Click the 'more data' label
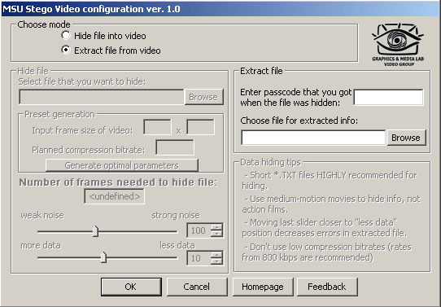The height and width of the screenshot is (307, 441). [x=41, y=245]
